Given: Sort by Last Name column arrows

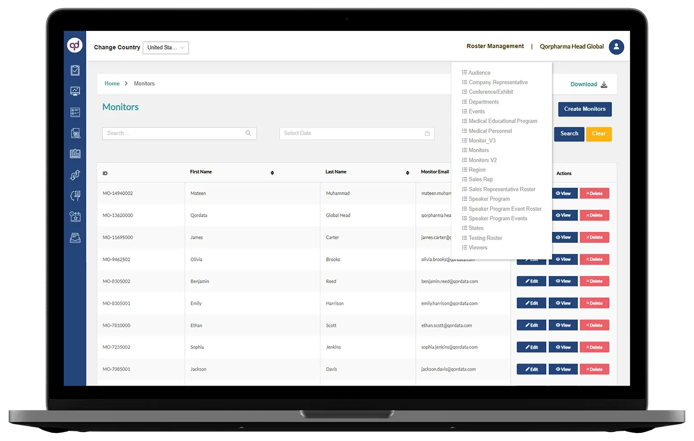Looking at the screenshot, I should click(407, 173).
